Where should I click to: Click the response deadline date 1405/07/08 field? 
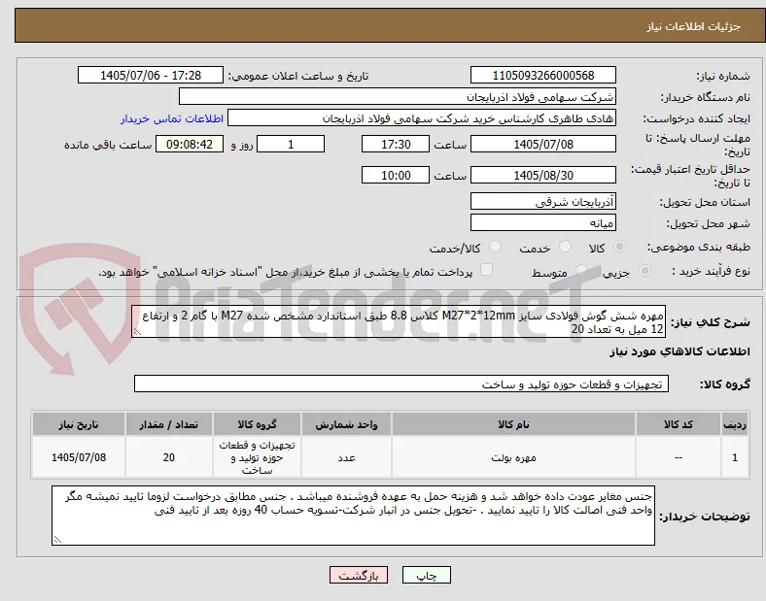tap(542, 145)
